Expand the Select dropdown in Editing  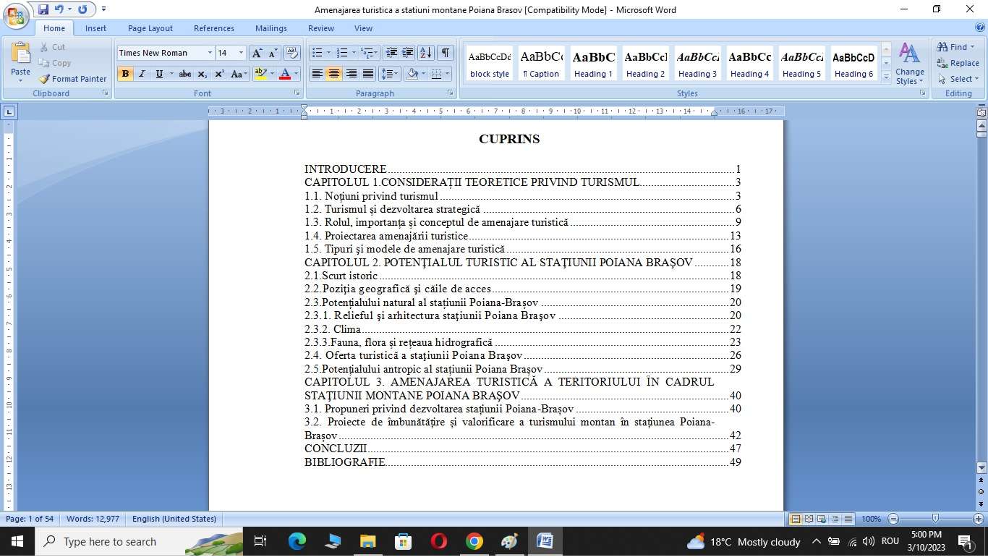958,79
